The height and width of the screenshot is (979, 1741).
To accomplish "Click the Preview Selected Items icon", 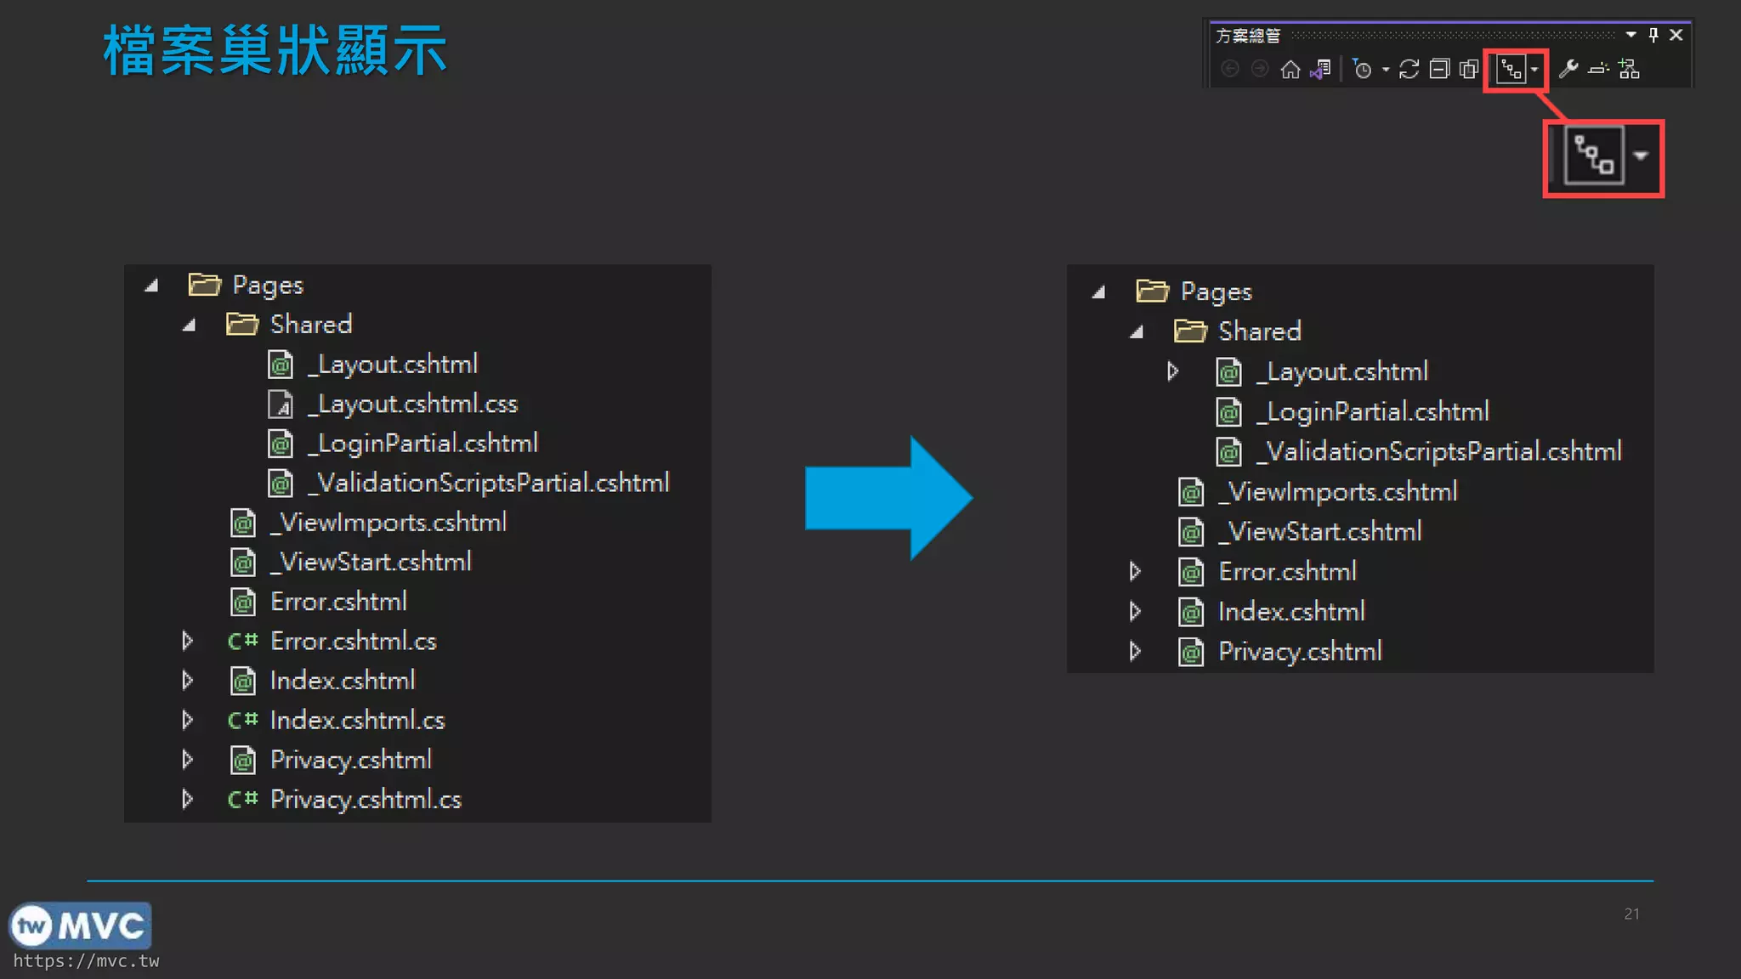I will click(x=1599, y=69).
